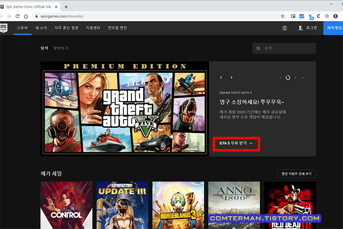Reload the page with refresh icon
The width and height of the screenshot is (343, 229).
point(17,16)
